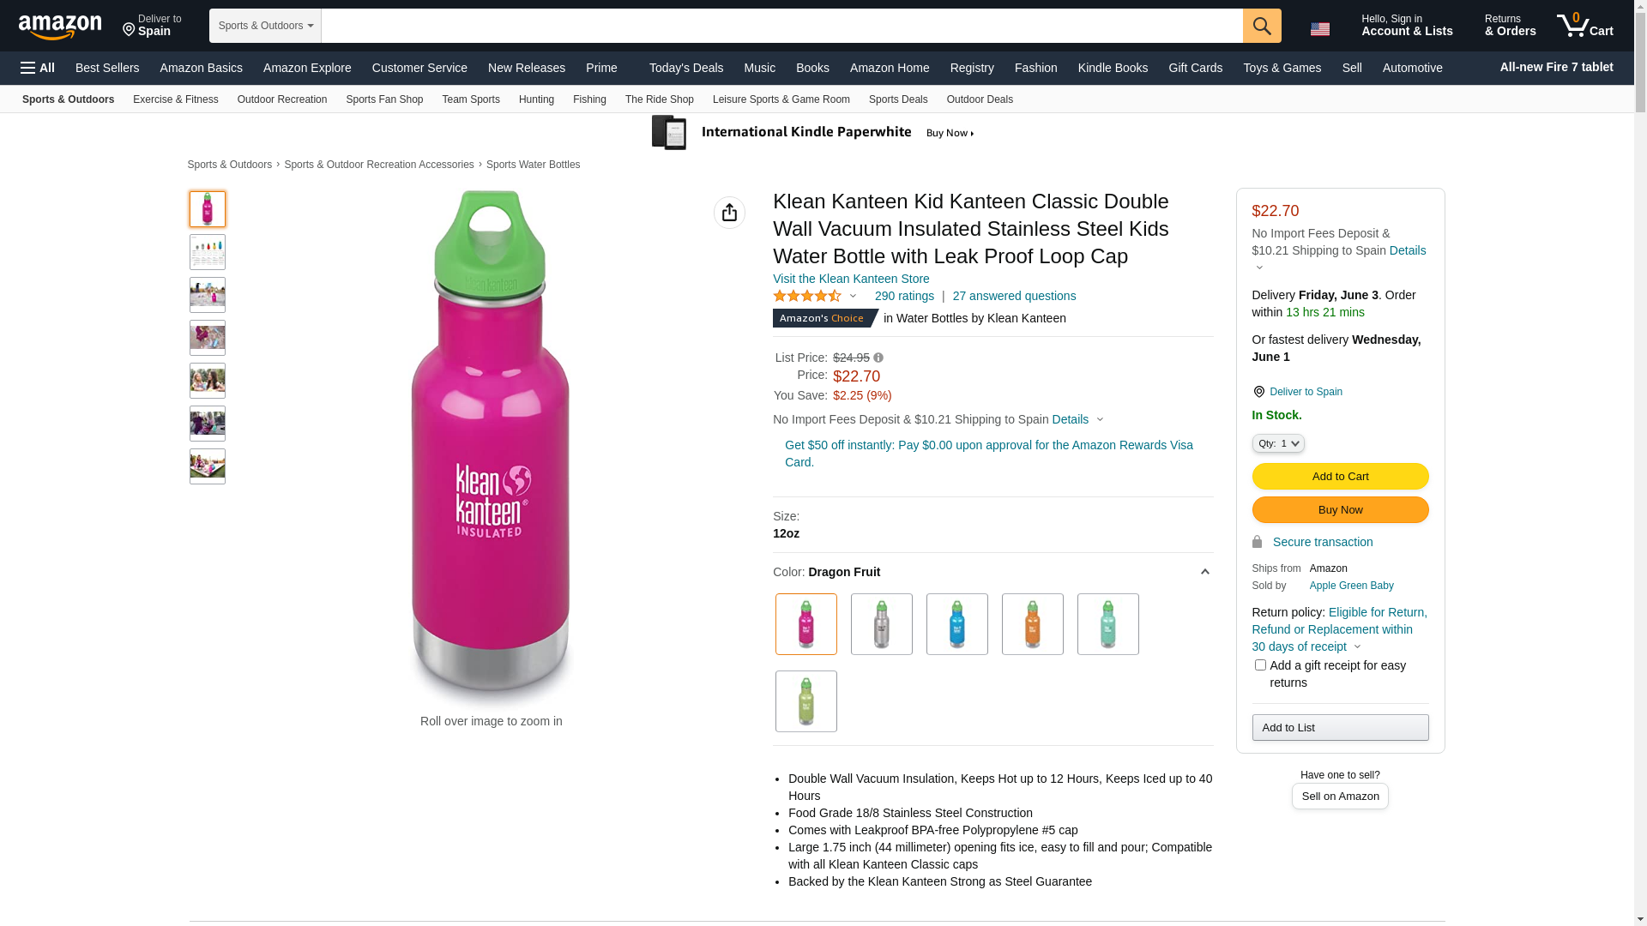Click inside the search input field

[x=781, y=26]
